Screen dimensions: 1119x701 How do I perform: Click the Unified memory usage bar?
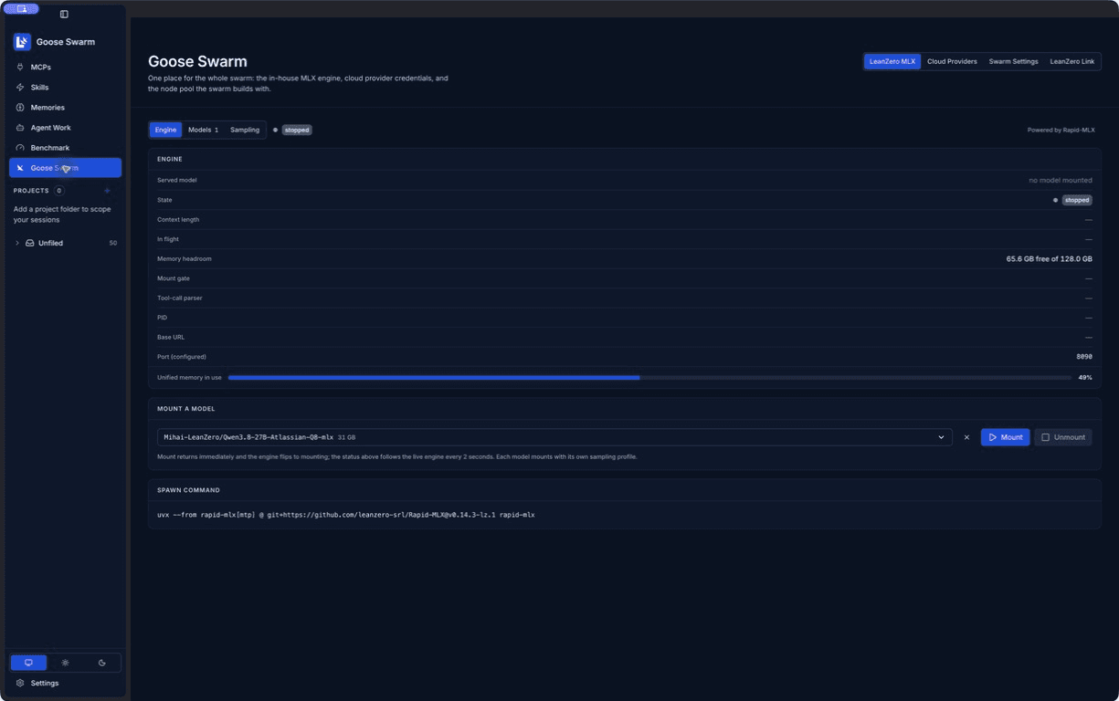[649, 377]
